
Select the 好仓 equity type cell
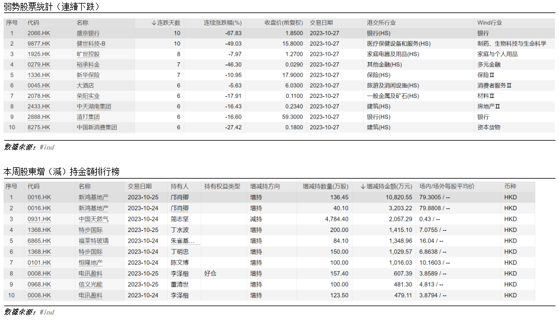click(210, 274)
